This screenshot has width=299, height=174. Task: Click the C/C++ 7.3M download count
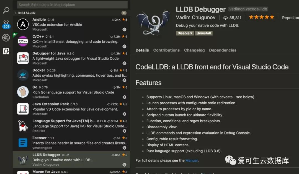115,37
